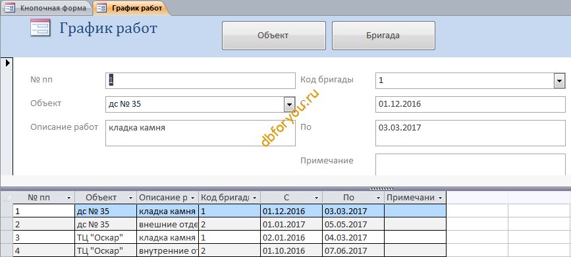Open the Объект column filter dropdown
This screenshot has width=571, height=257.
point(131,198)
